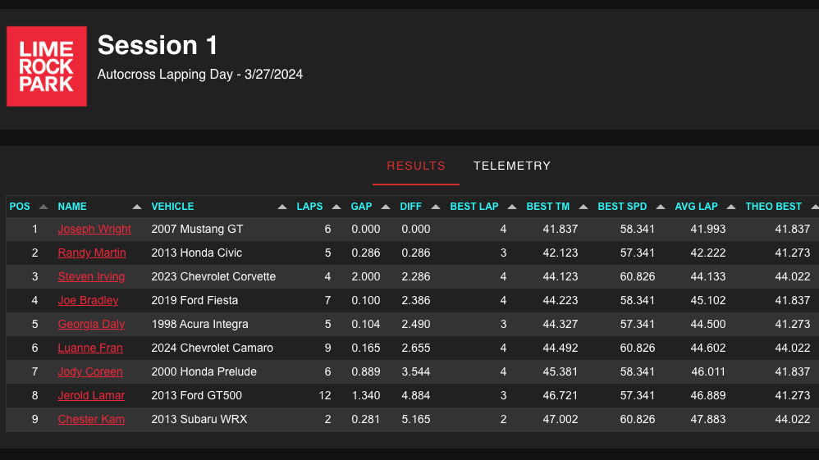The height and width of the screenshot is (460, 819).
Task: Select the Results tab
Action: (416, 166)
